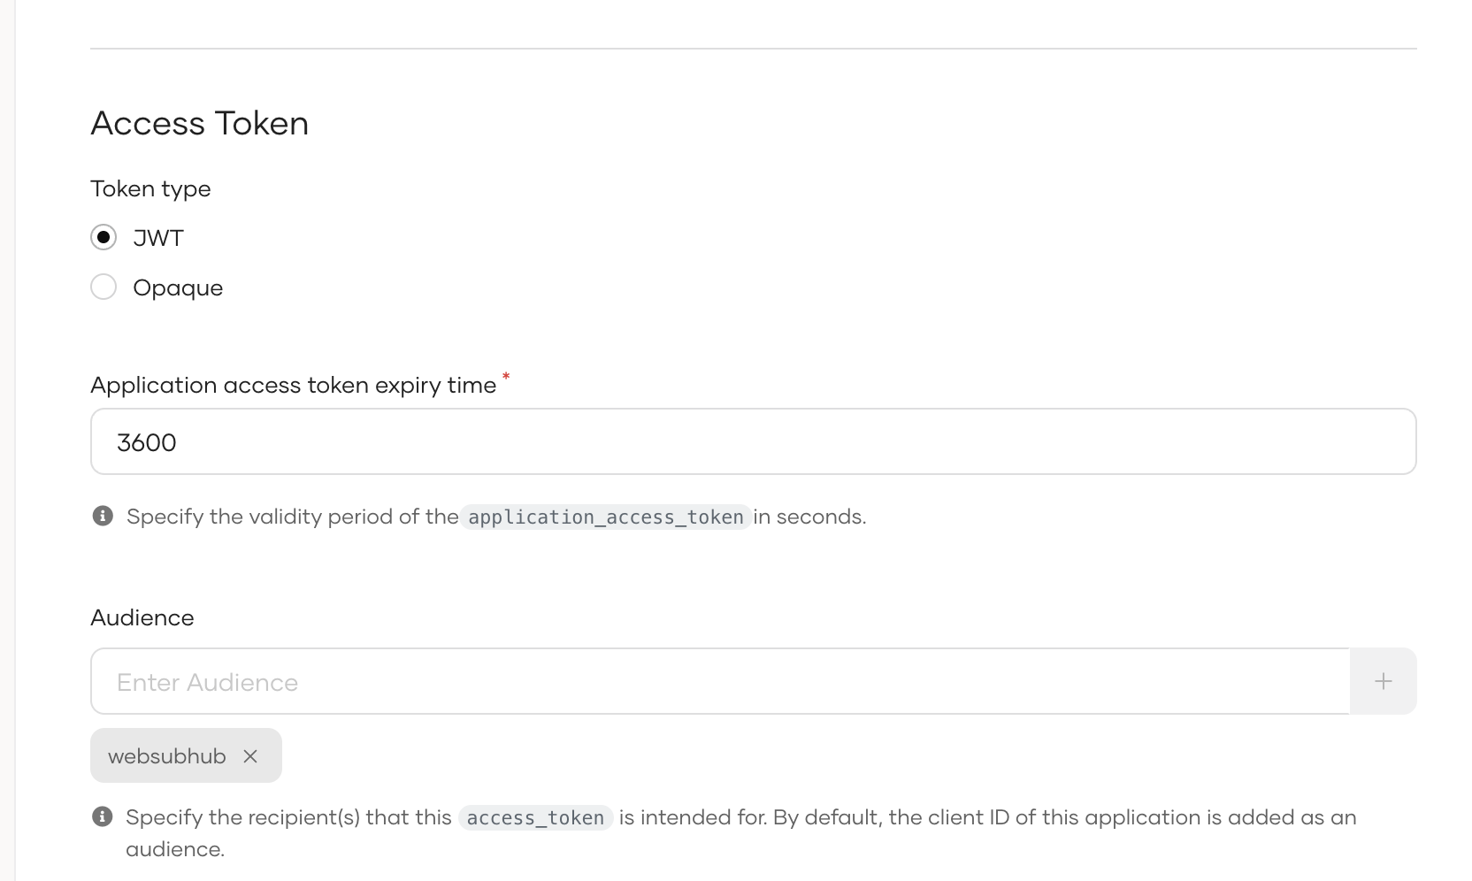Click the 'Token type' field label

[x=150, y=188]
